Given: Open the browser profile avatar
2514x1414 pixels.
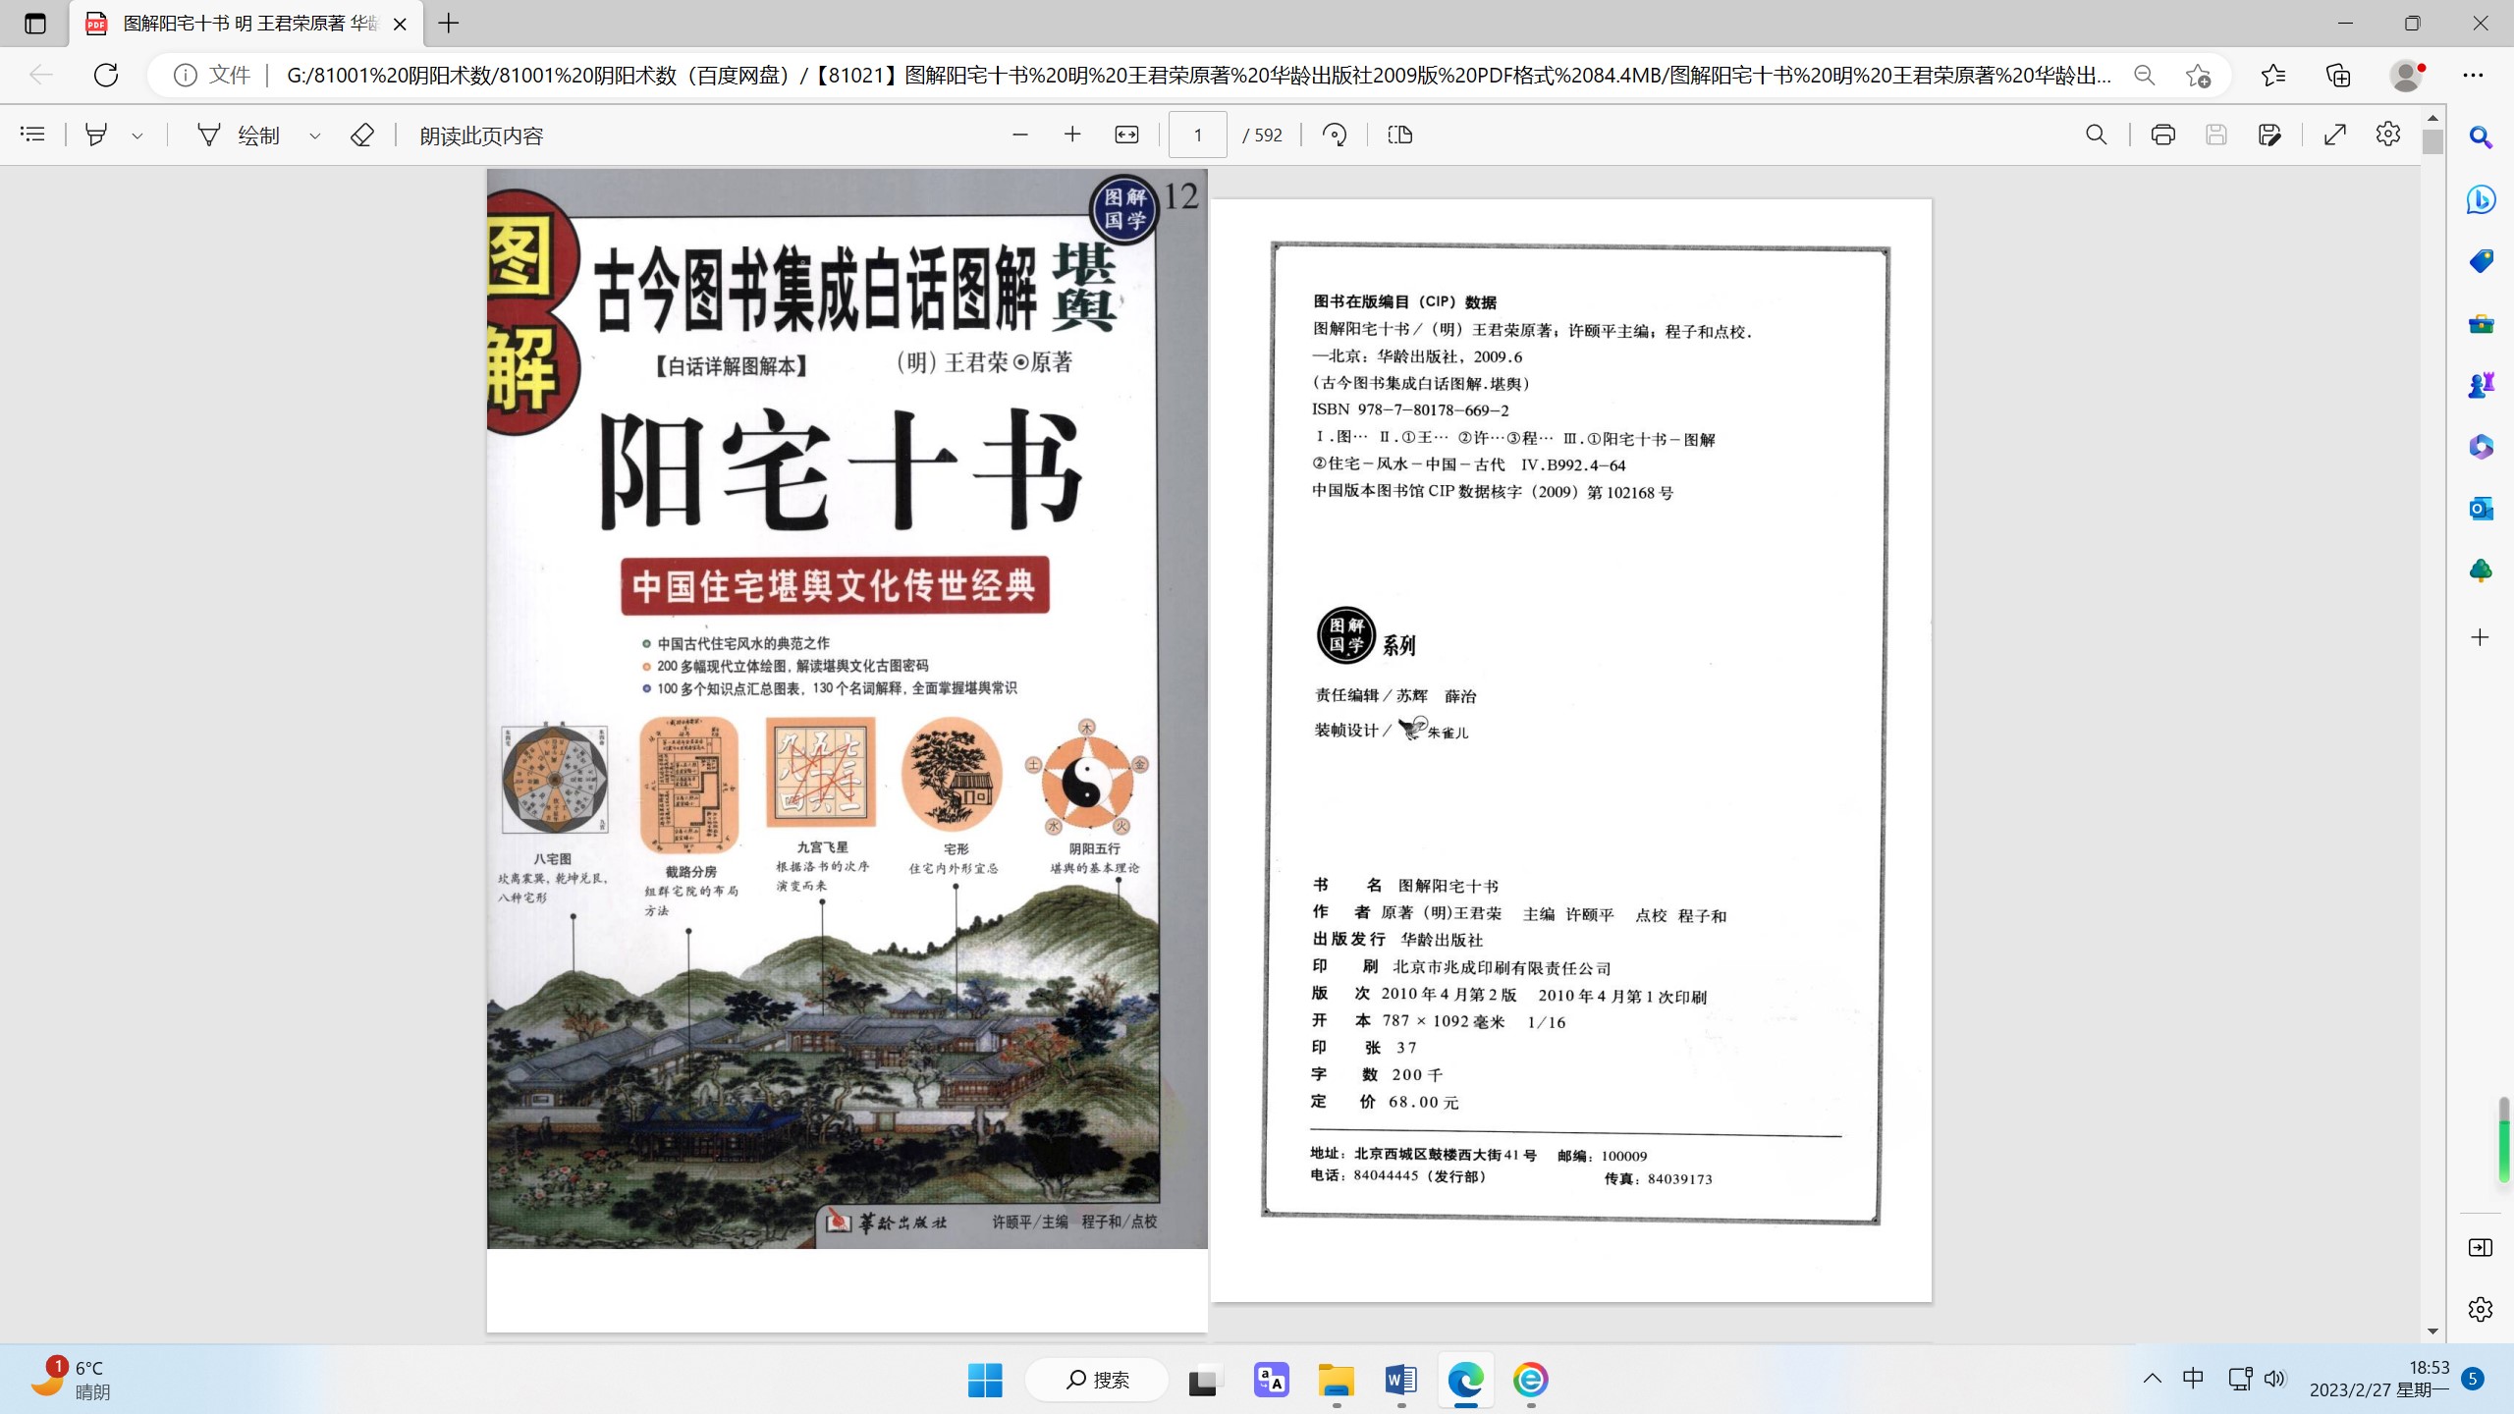Looking at the screenshot, I should tap(2406, 75).
